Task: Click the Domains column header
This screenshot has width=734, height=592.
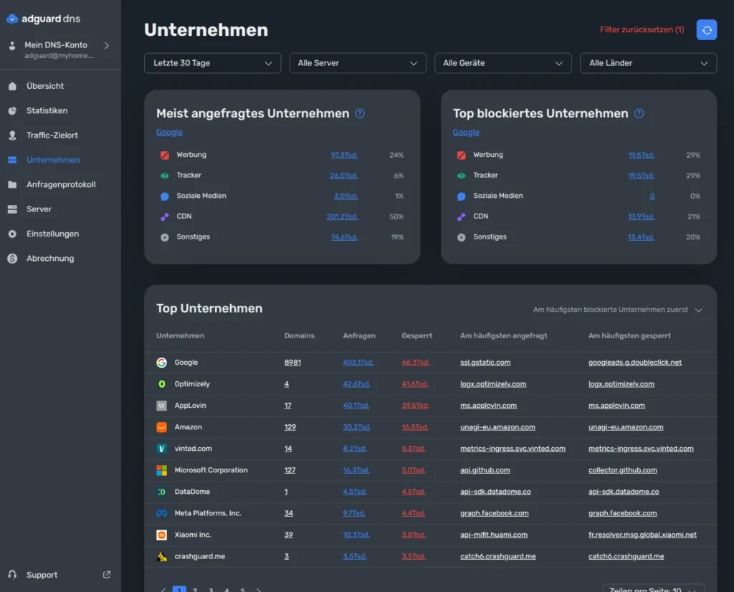Action: pyautogui.click(x=299, y=336)
